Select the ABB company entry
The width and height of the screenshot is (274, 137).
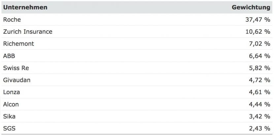tap(9, 56)
